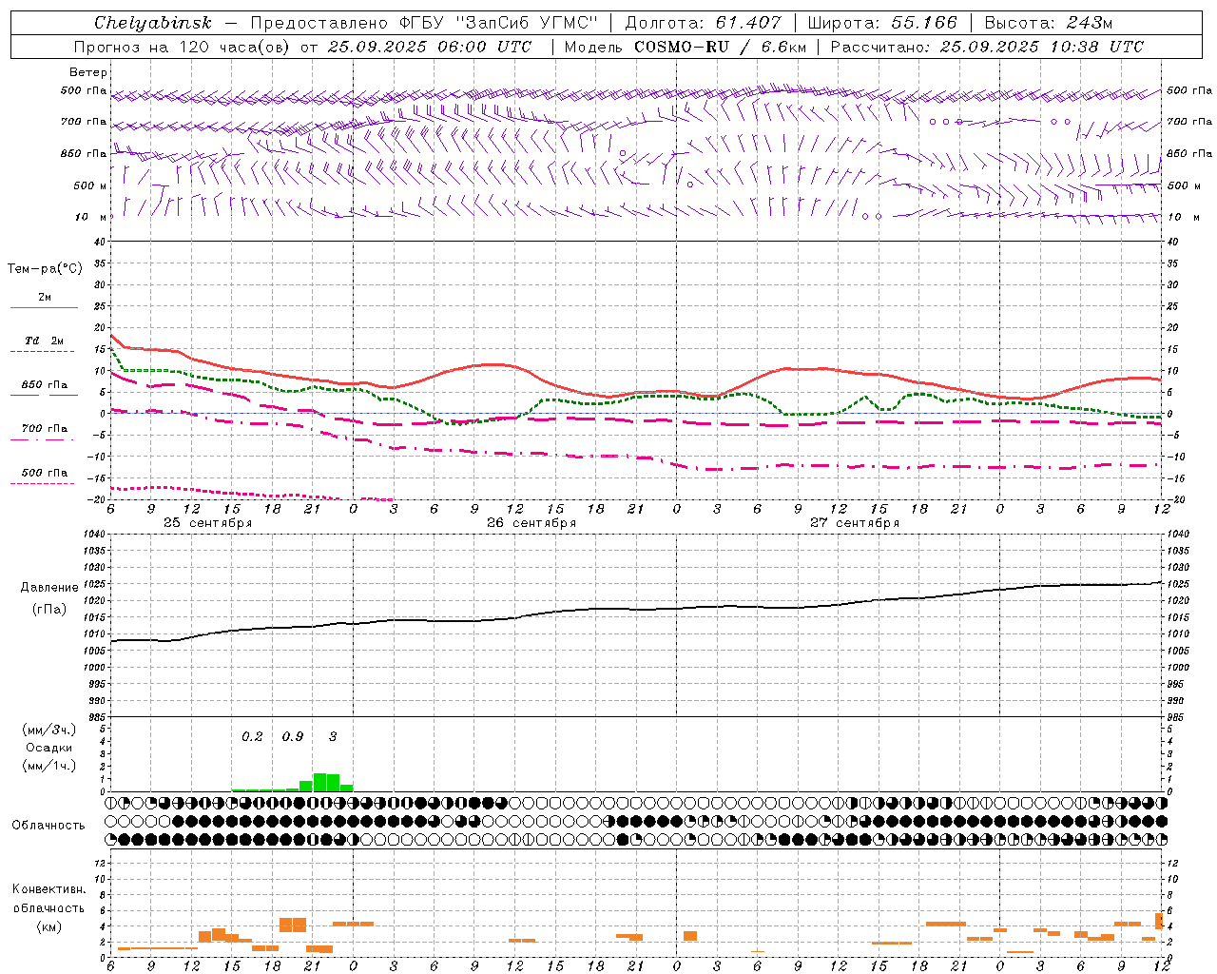
Task: Click the '(мм/1ч.)' precipitation unit label
Action: [x=49, y=766]
